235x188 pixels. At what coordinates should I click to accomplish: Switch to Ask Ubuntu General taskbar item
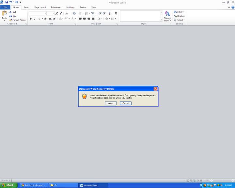[34, 185]
